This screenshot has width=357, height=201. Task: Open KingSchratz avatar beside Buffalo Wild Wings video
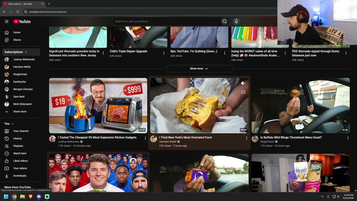tap(255, 139)
